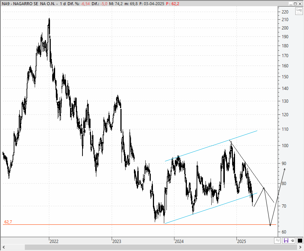Click the scrollbar left arrow

(4, 247)
